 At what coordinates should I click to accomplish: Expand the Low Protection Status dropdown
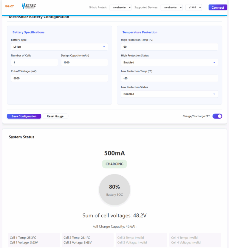169,94
